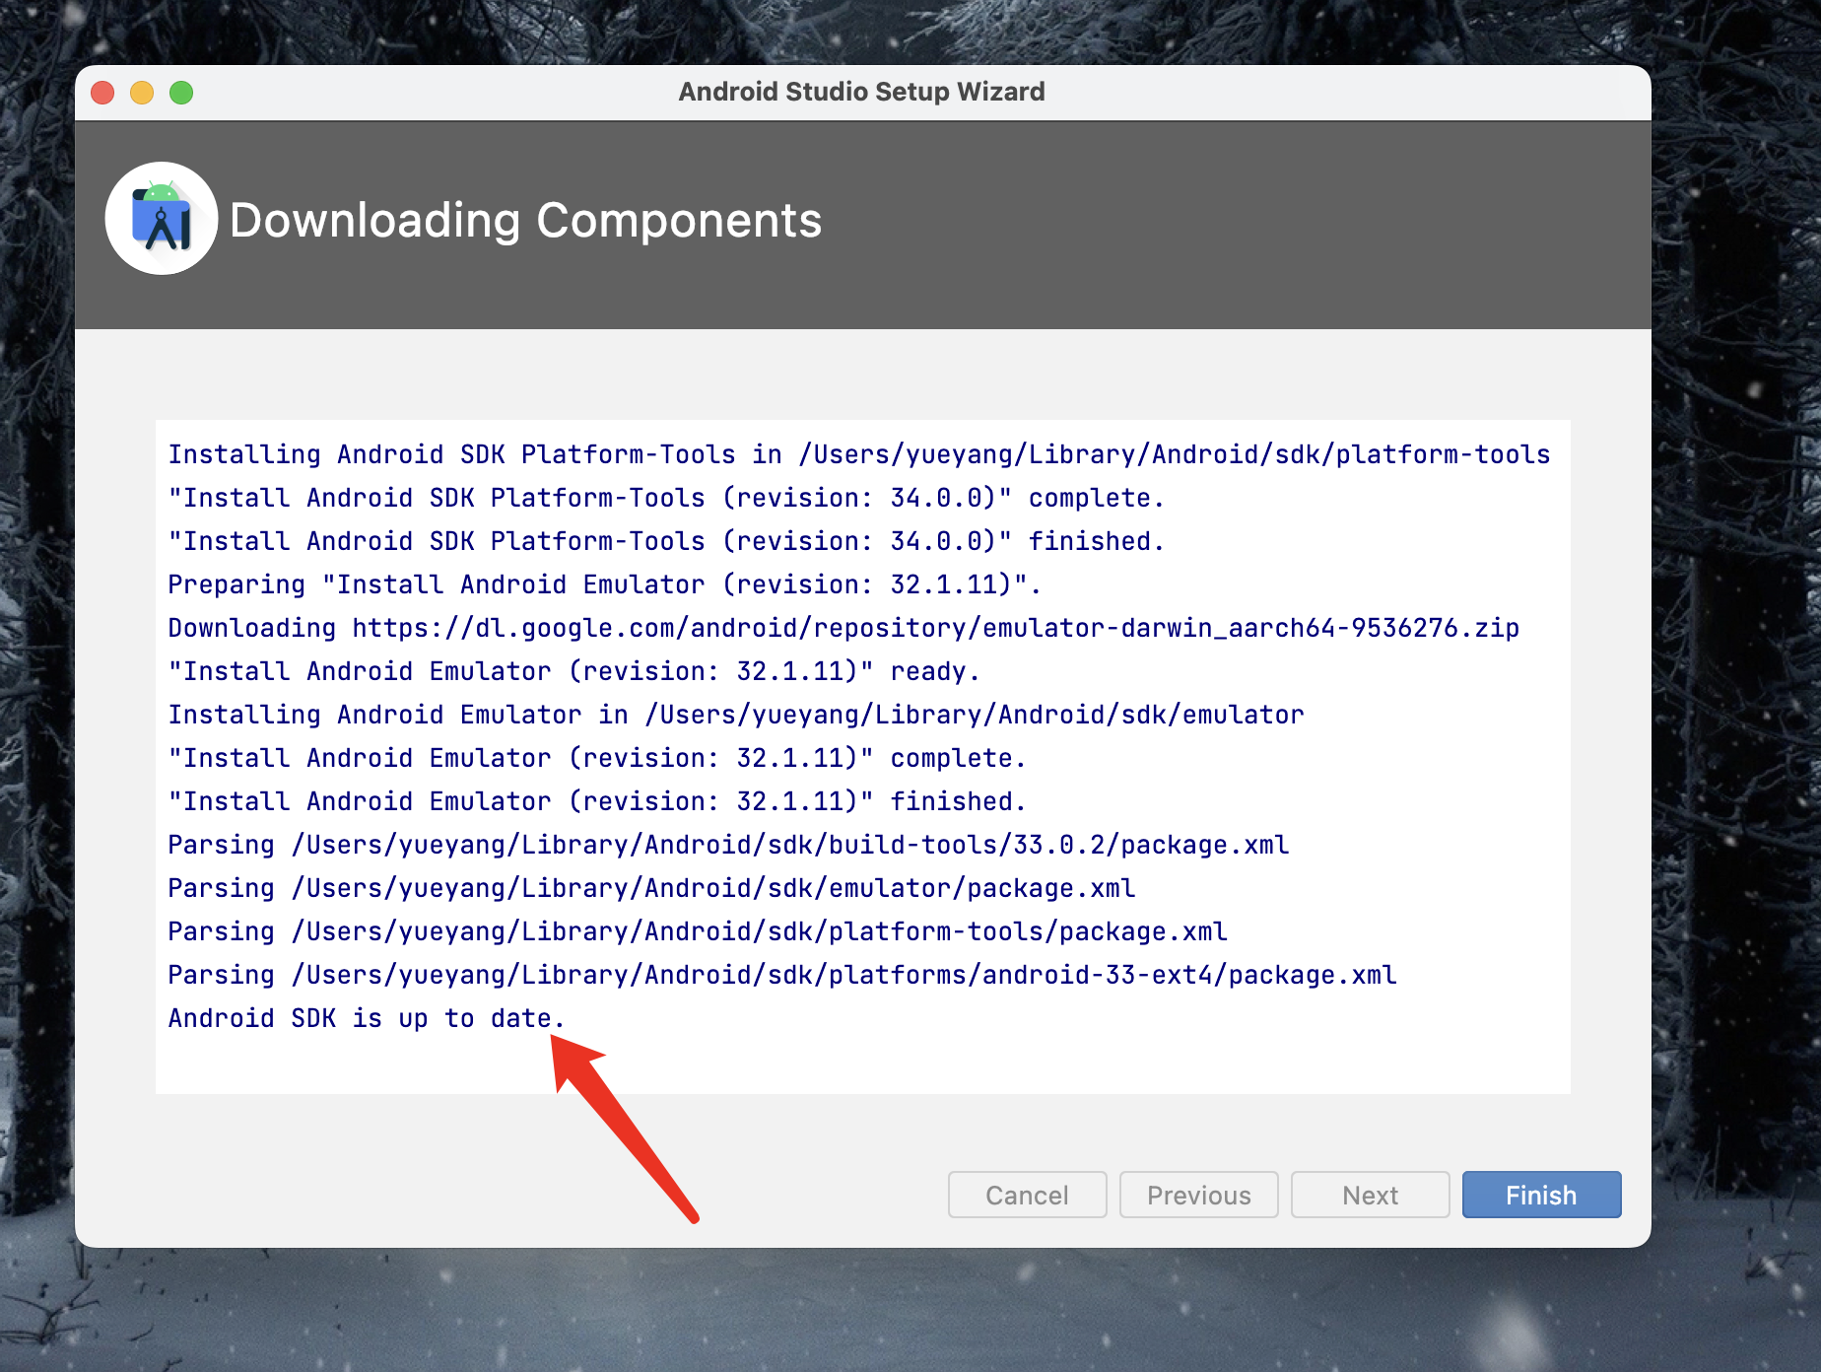Click the Android Emulator 'ready.' line
This screenshot has width=1821, height=1372.
[574, 671]
